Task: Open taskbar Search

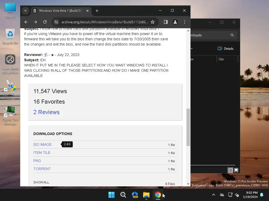Action: click(x=123, y=195)
